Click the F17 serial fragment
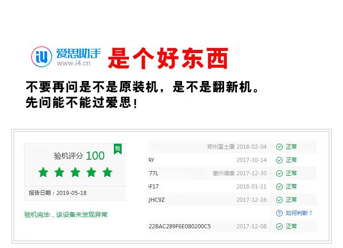 (x=154, y=187)
